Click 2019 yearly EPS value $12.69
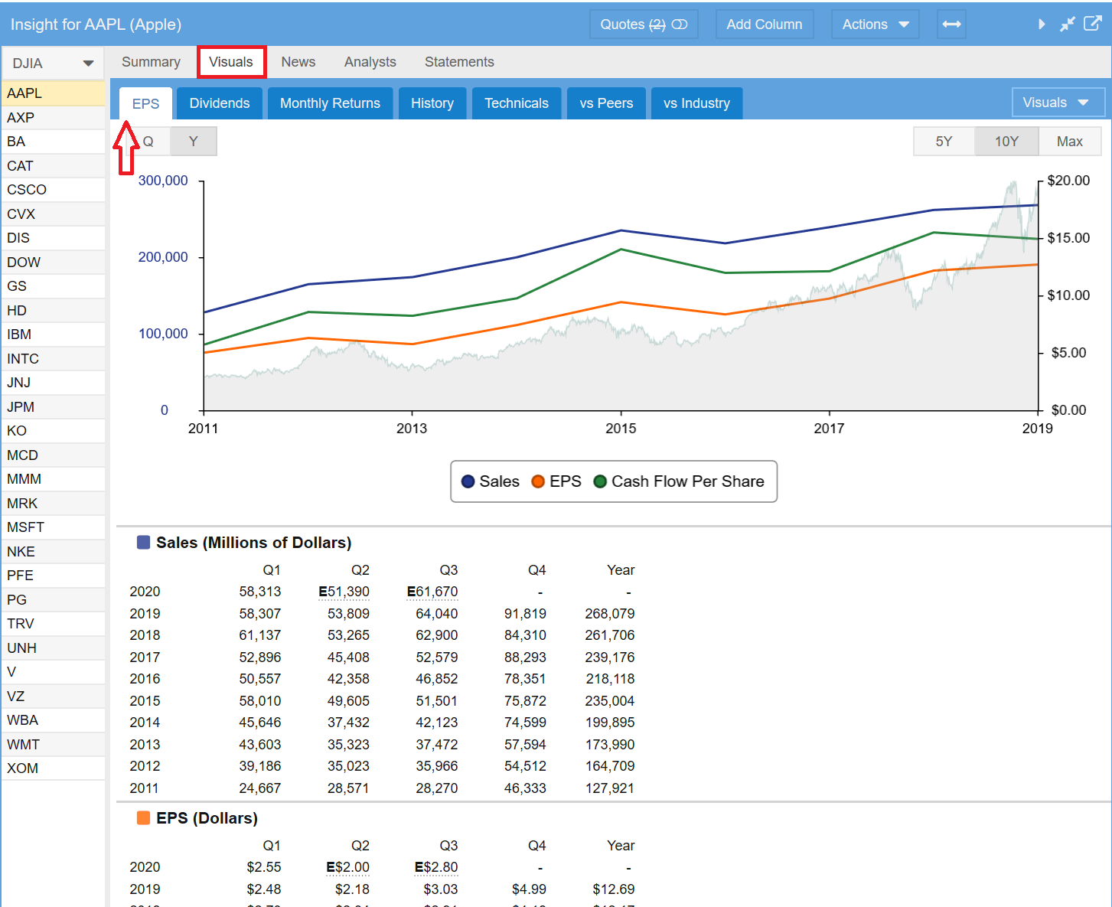This screenshot has height=907, width=1112. pos(614,889)
